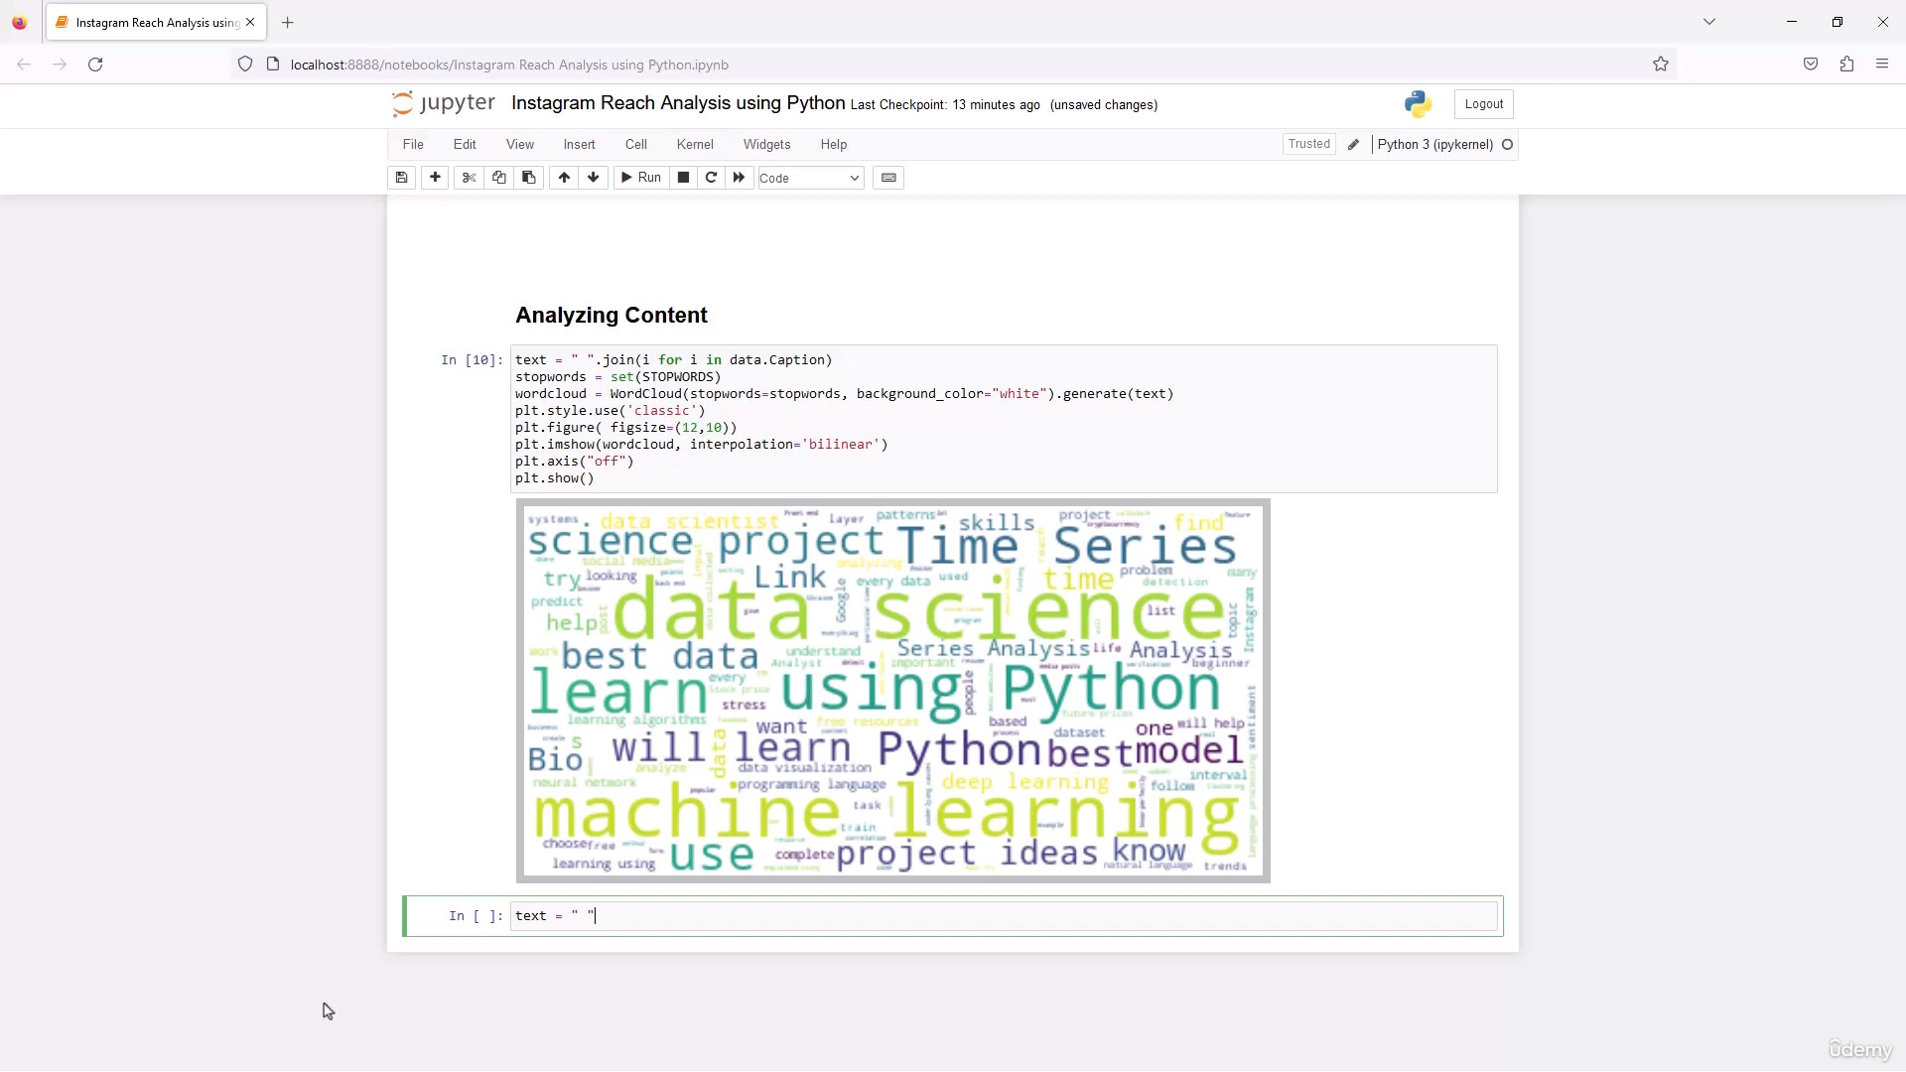1906x1072 pixels.
Task: Paste cells below icon
Action: [x=529, y=178]
